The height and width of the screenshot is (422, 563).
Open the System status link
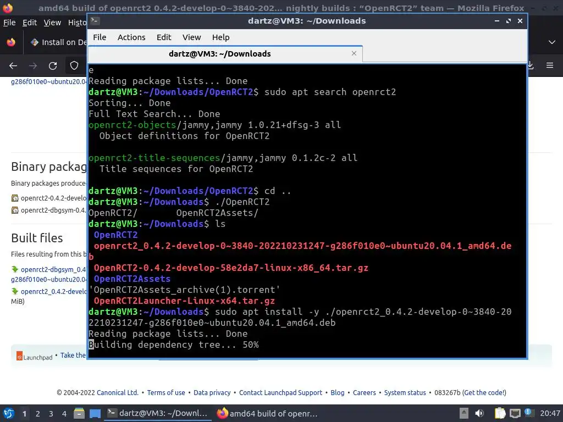(405, 392)
